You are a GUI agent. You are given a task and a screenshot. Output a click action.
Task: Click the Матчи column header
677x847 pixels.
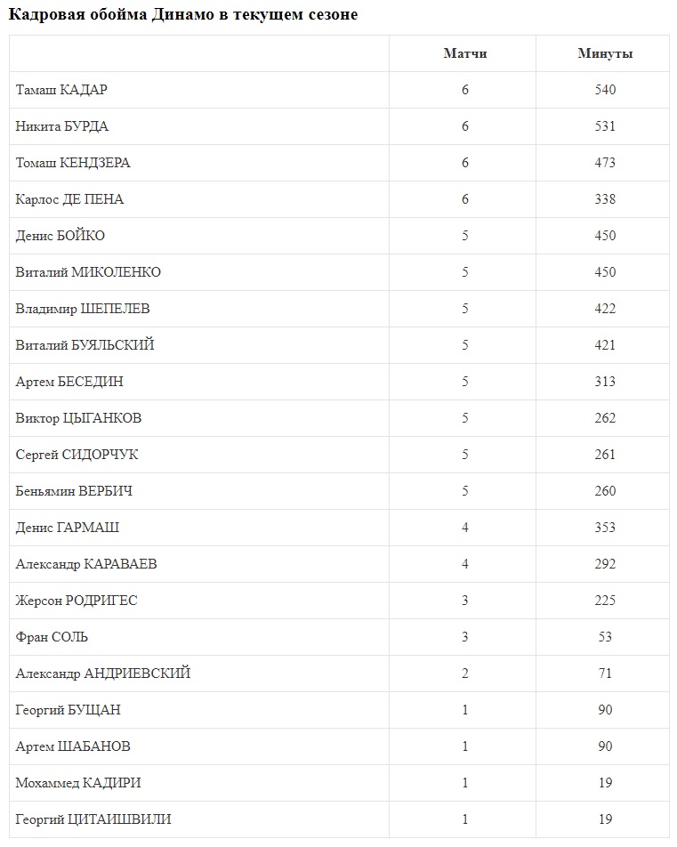tap(464, 53)
